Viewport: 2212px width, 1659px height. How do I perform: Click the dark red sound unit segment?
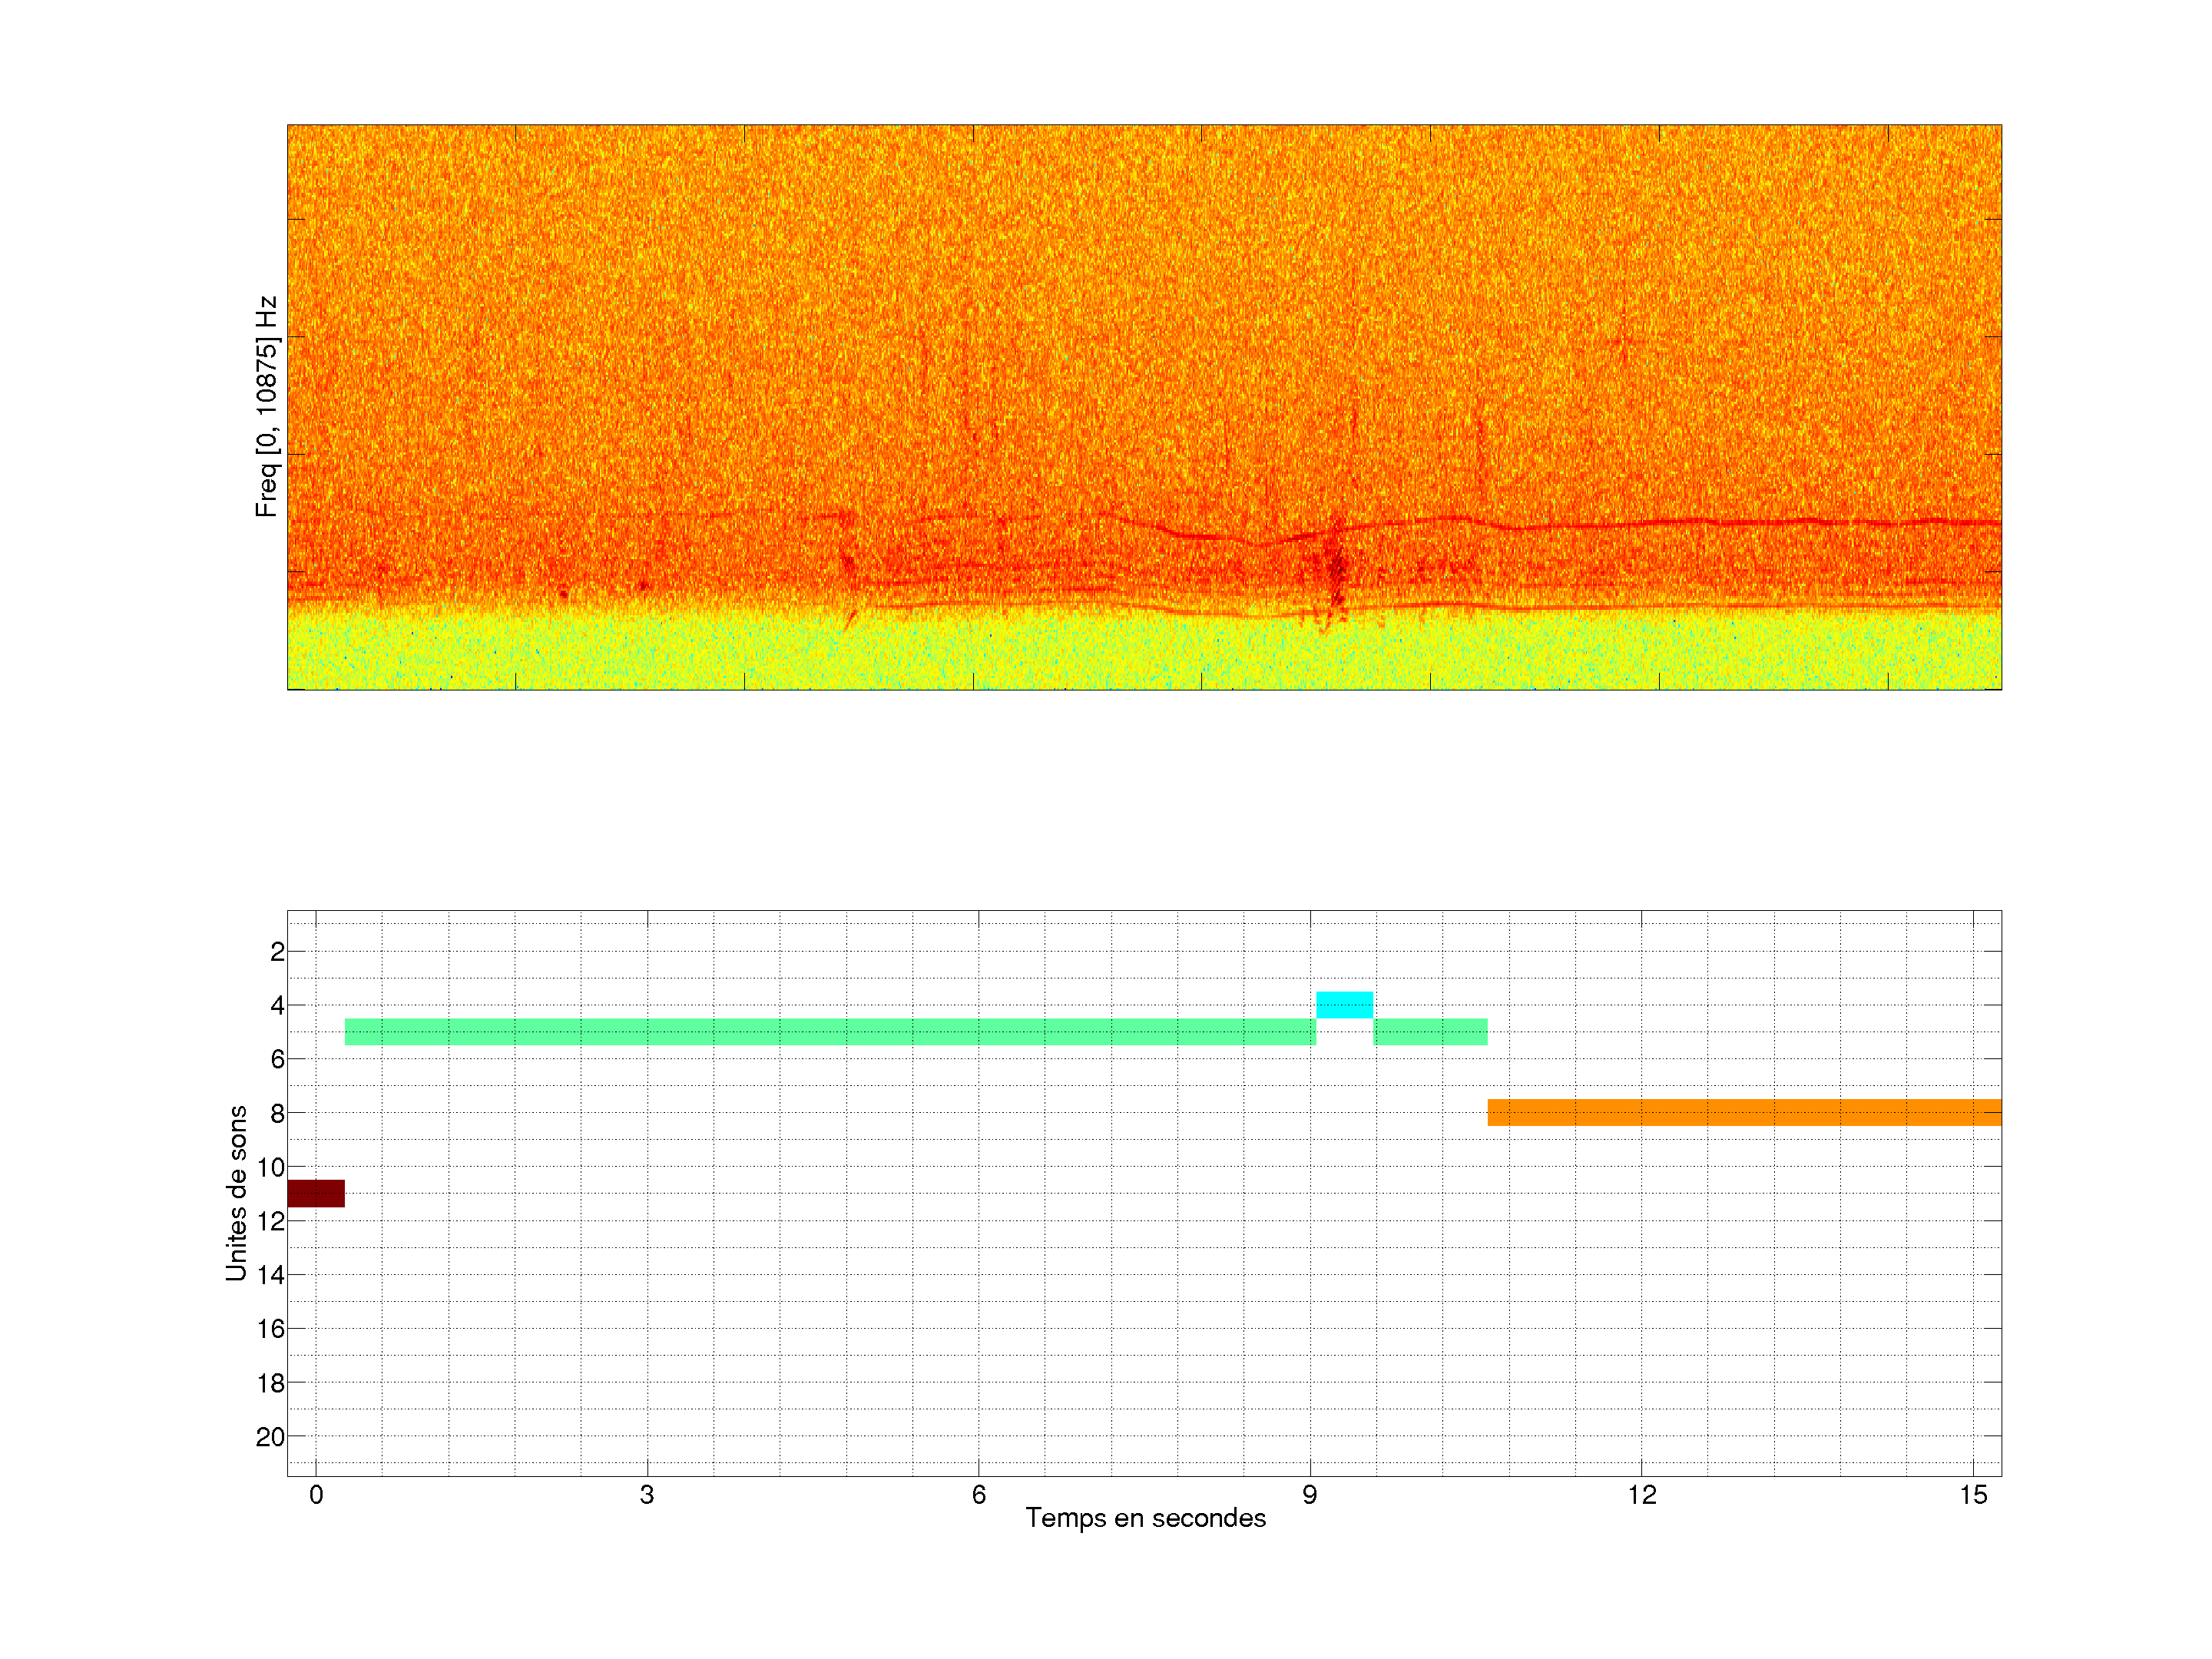[316, 1193]
